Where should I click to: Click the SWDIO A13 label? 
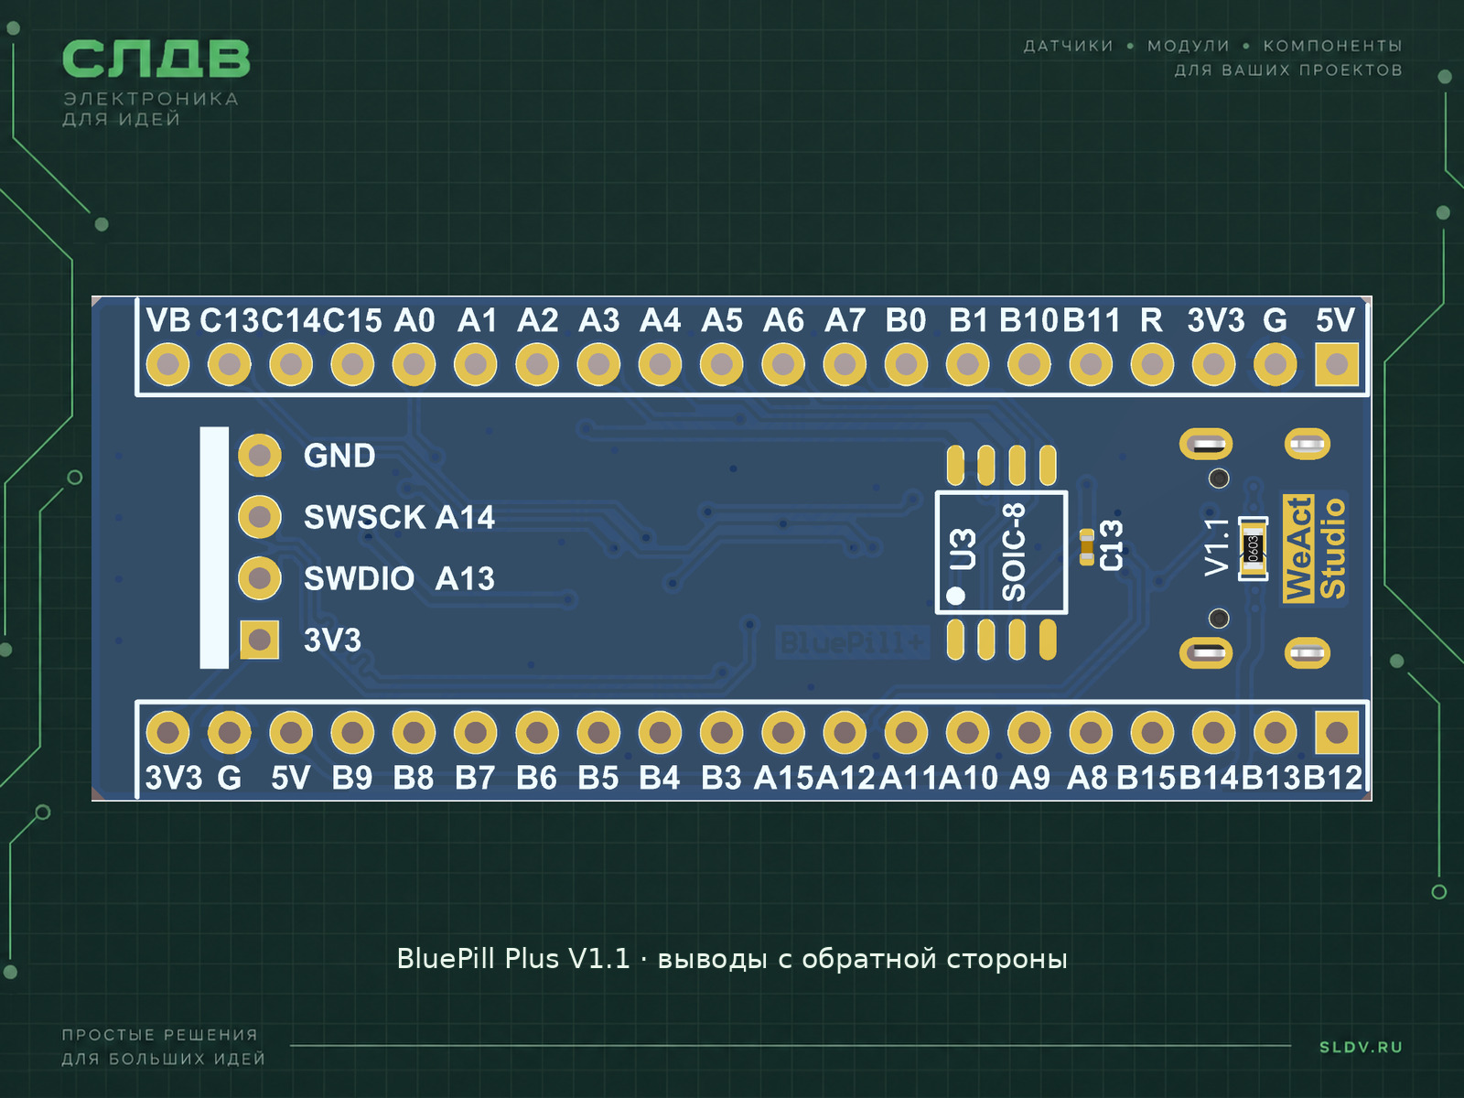399,578
